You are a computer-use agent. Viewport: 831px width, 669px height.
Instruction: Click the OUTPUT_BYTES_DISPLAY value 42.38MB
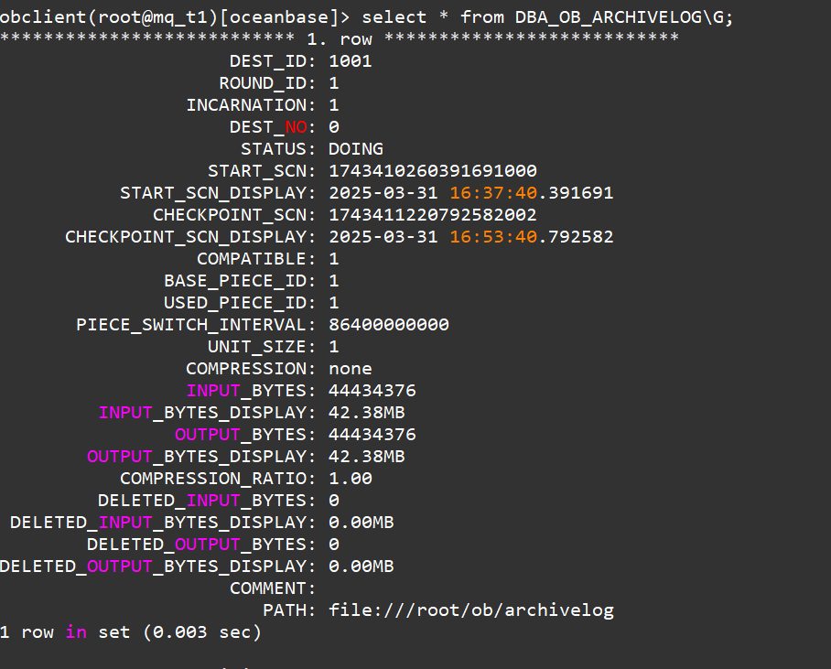tap(367, 457)
